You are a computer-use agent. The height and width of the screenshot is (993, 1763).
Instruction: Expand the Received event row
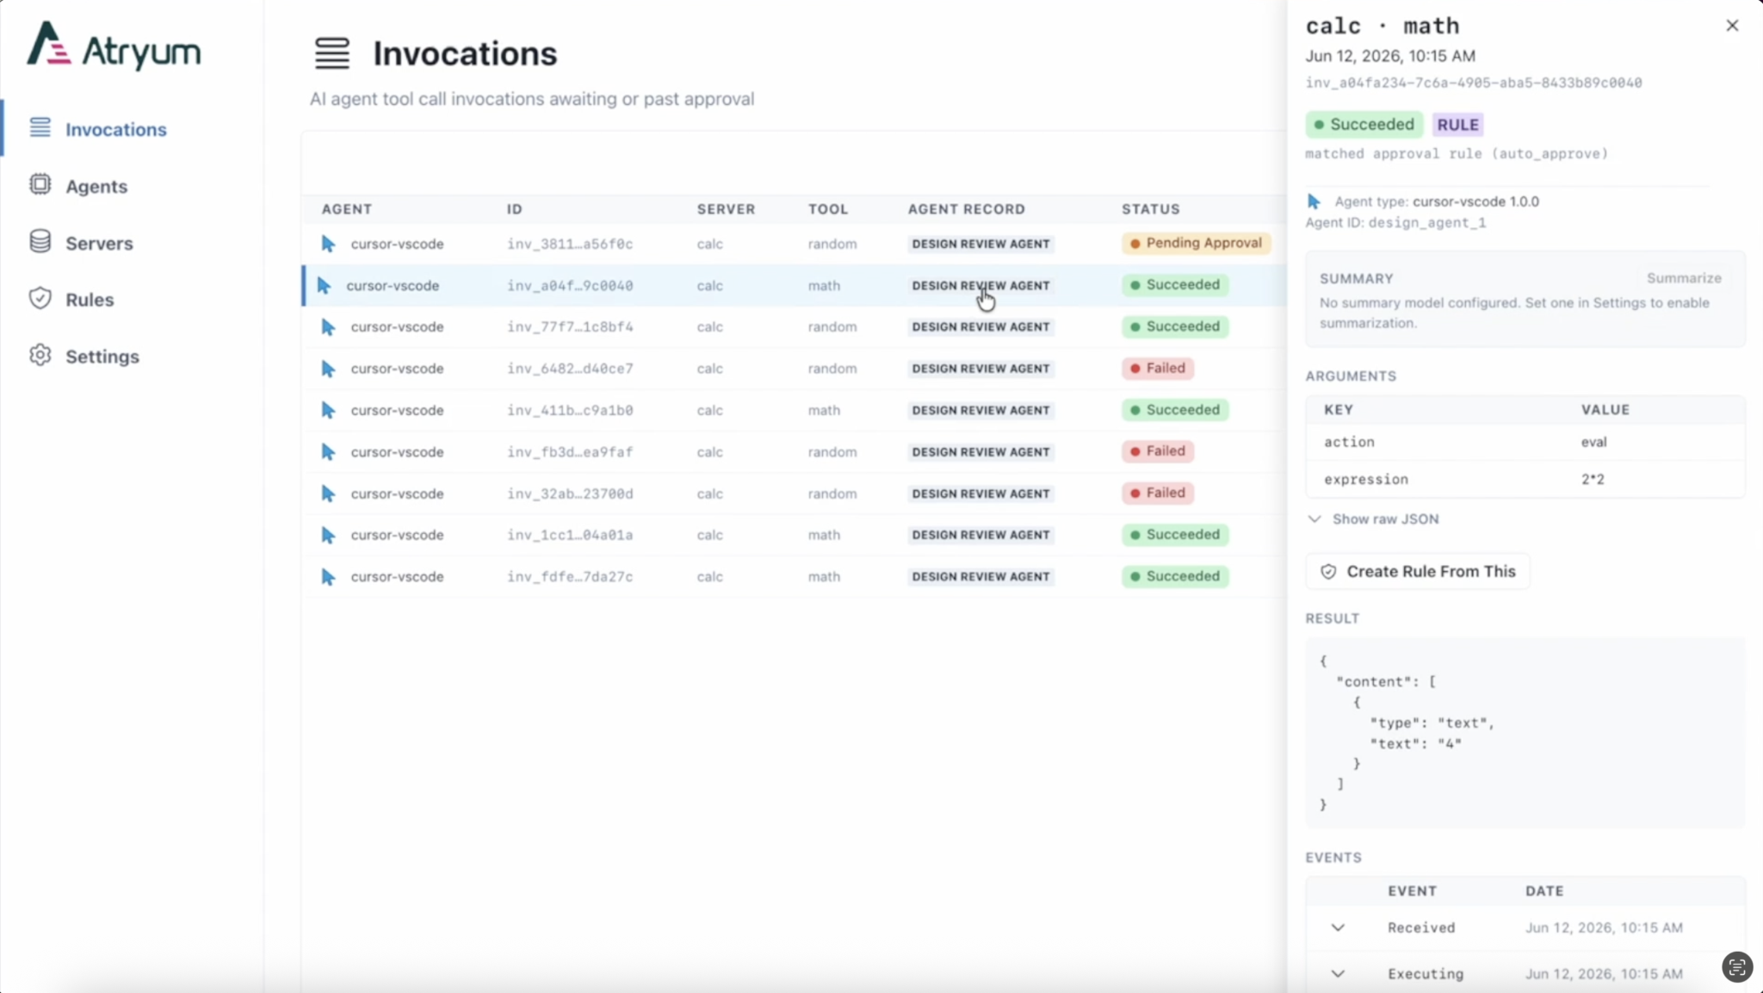(1338, 928)
